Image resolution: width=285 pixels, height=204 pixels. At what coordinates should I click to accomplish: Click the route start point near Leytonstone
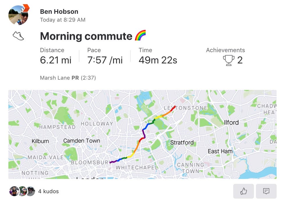(x=175, y=107)
